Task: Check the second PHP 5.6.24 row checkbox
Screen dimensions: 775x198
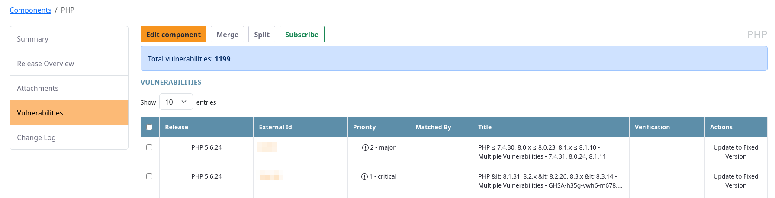Action: tap(149, 176)
